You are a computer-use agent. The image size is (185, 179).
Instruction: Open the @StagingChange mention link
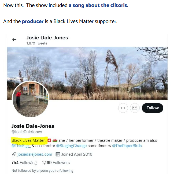[71, 146]
